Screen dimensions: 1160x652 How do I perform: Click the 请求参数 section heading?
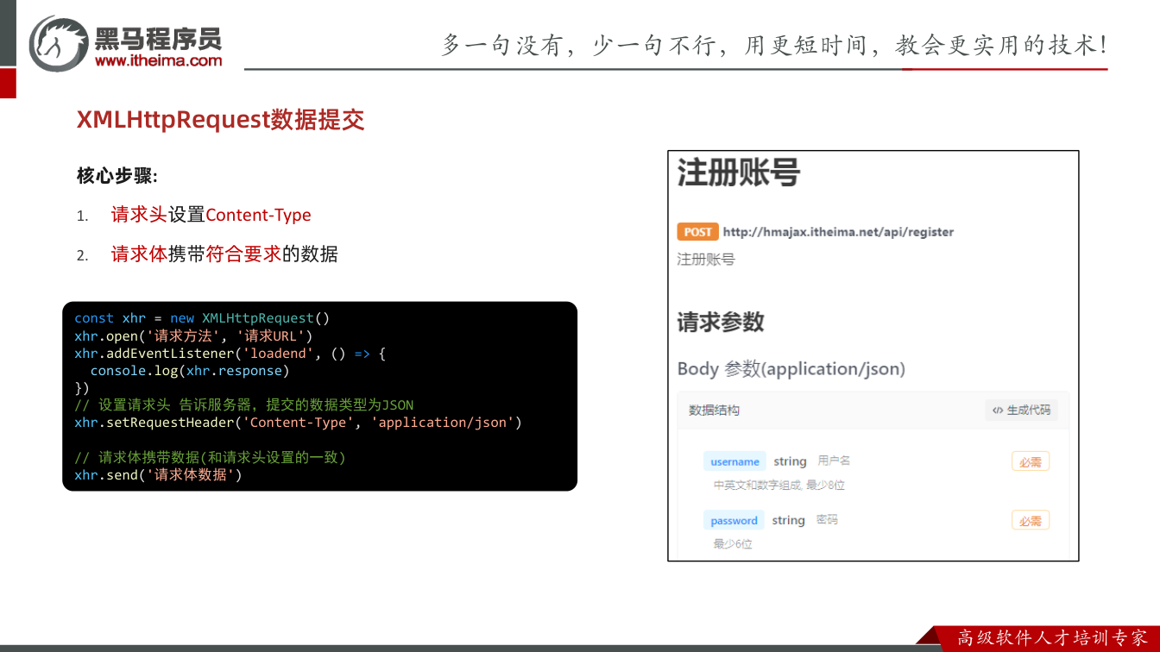click(x=721, y=322)
